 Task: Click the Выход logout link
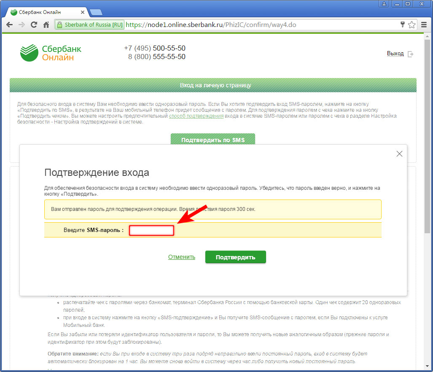coord(395,54)
